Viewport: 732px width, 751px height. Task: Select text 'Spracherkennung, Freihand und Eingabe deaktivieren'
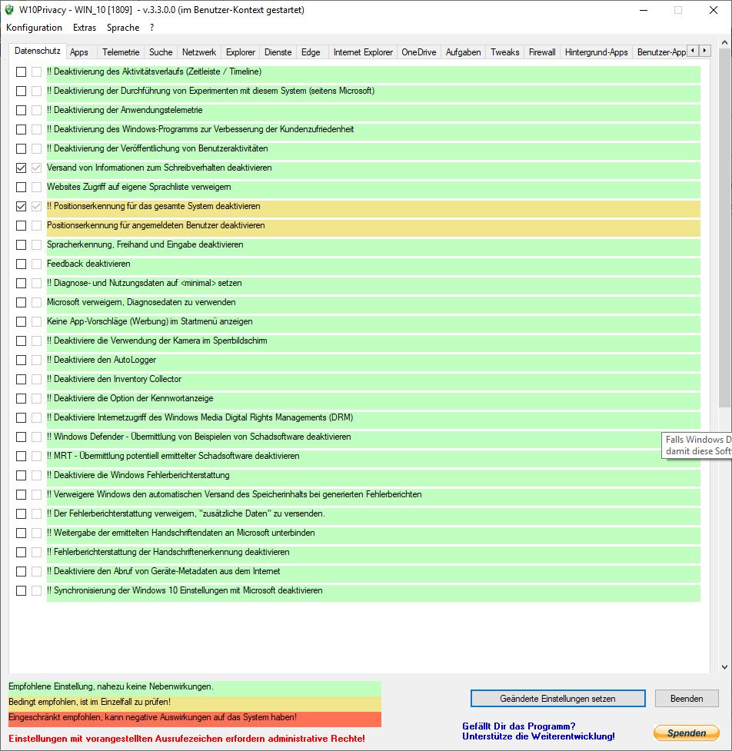coord(145,244)
